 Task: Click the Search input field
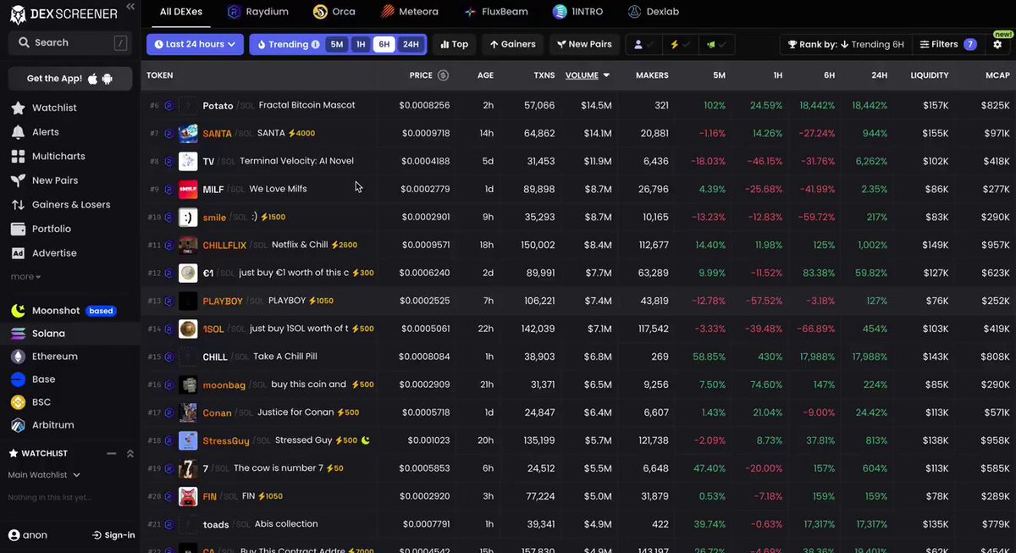pos(70,42)
